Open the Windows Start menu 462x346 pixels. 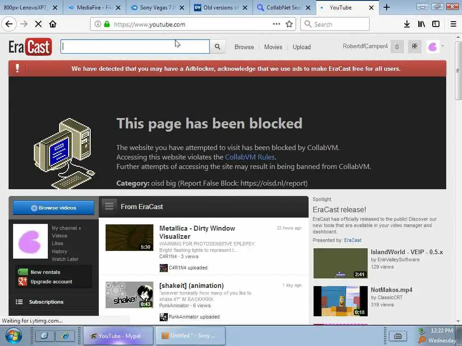click(x=13, y=336)
